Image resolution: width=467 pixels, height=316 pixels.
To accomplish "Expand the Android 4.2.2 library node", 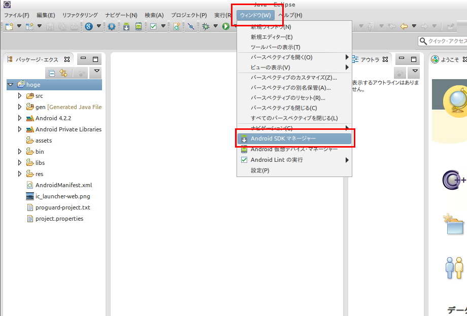I will (20, 118).
